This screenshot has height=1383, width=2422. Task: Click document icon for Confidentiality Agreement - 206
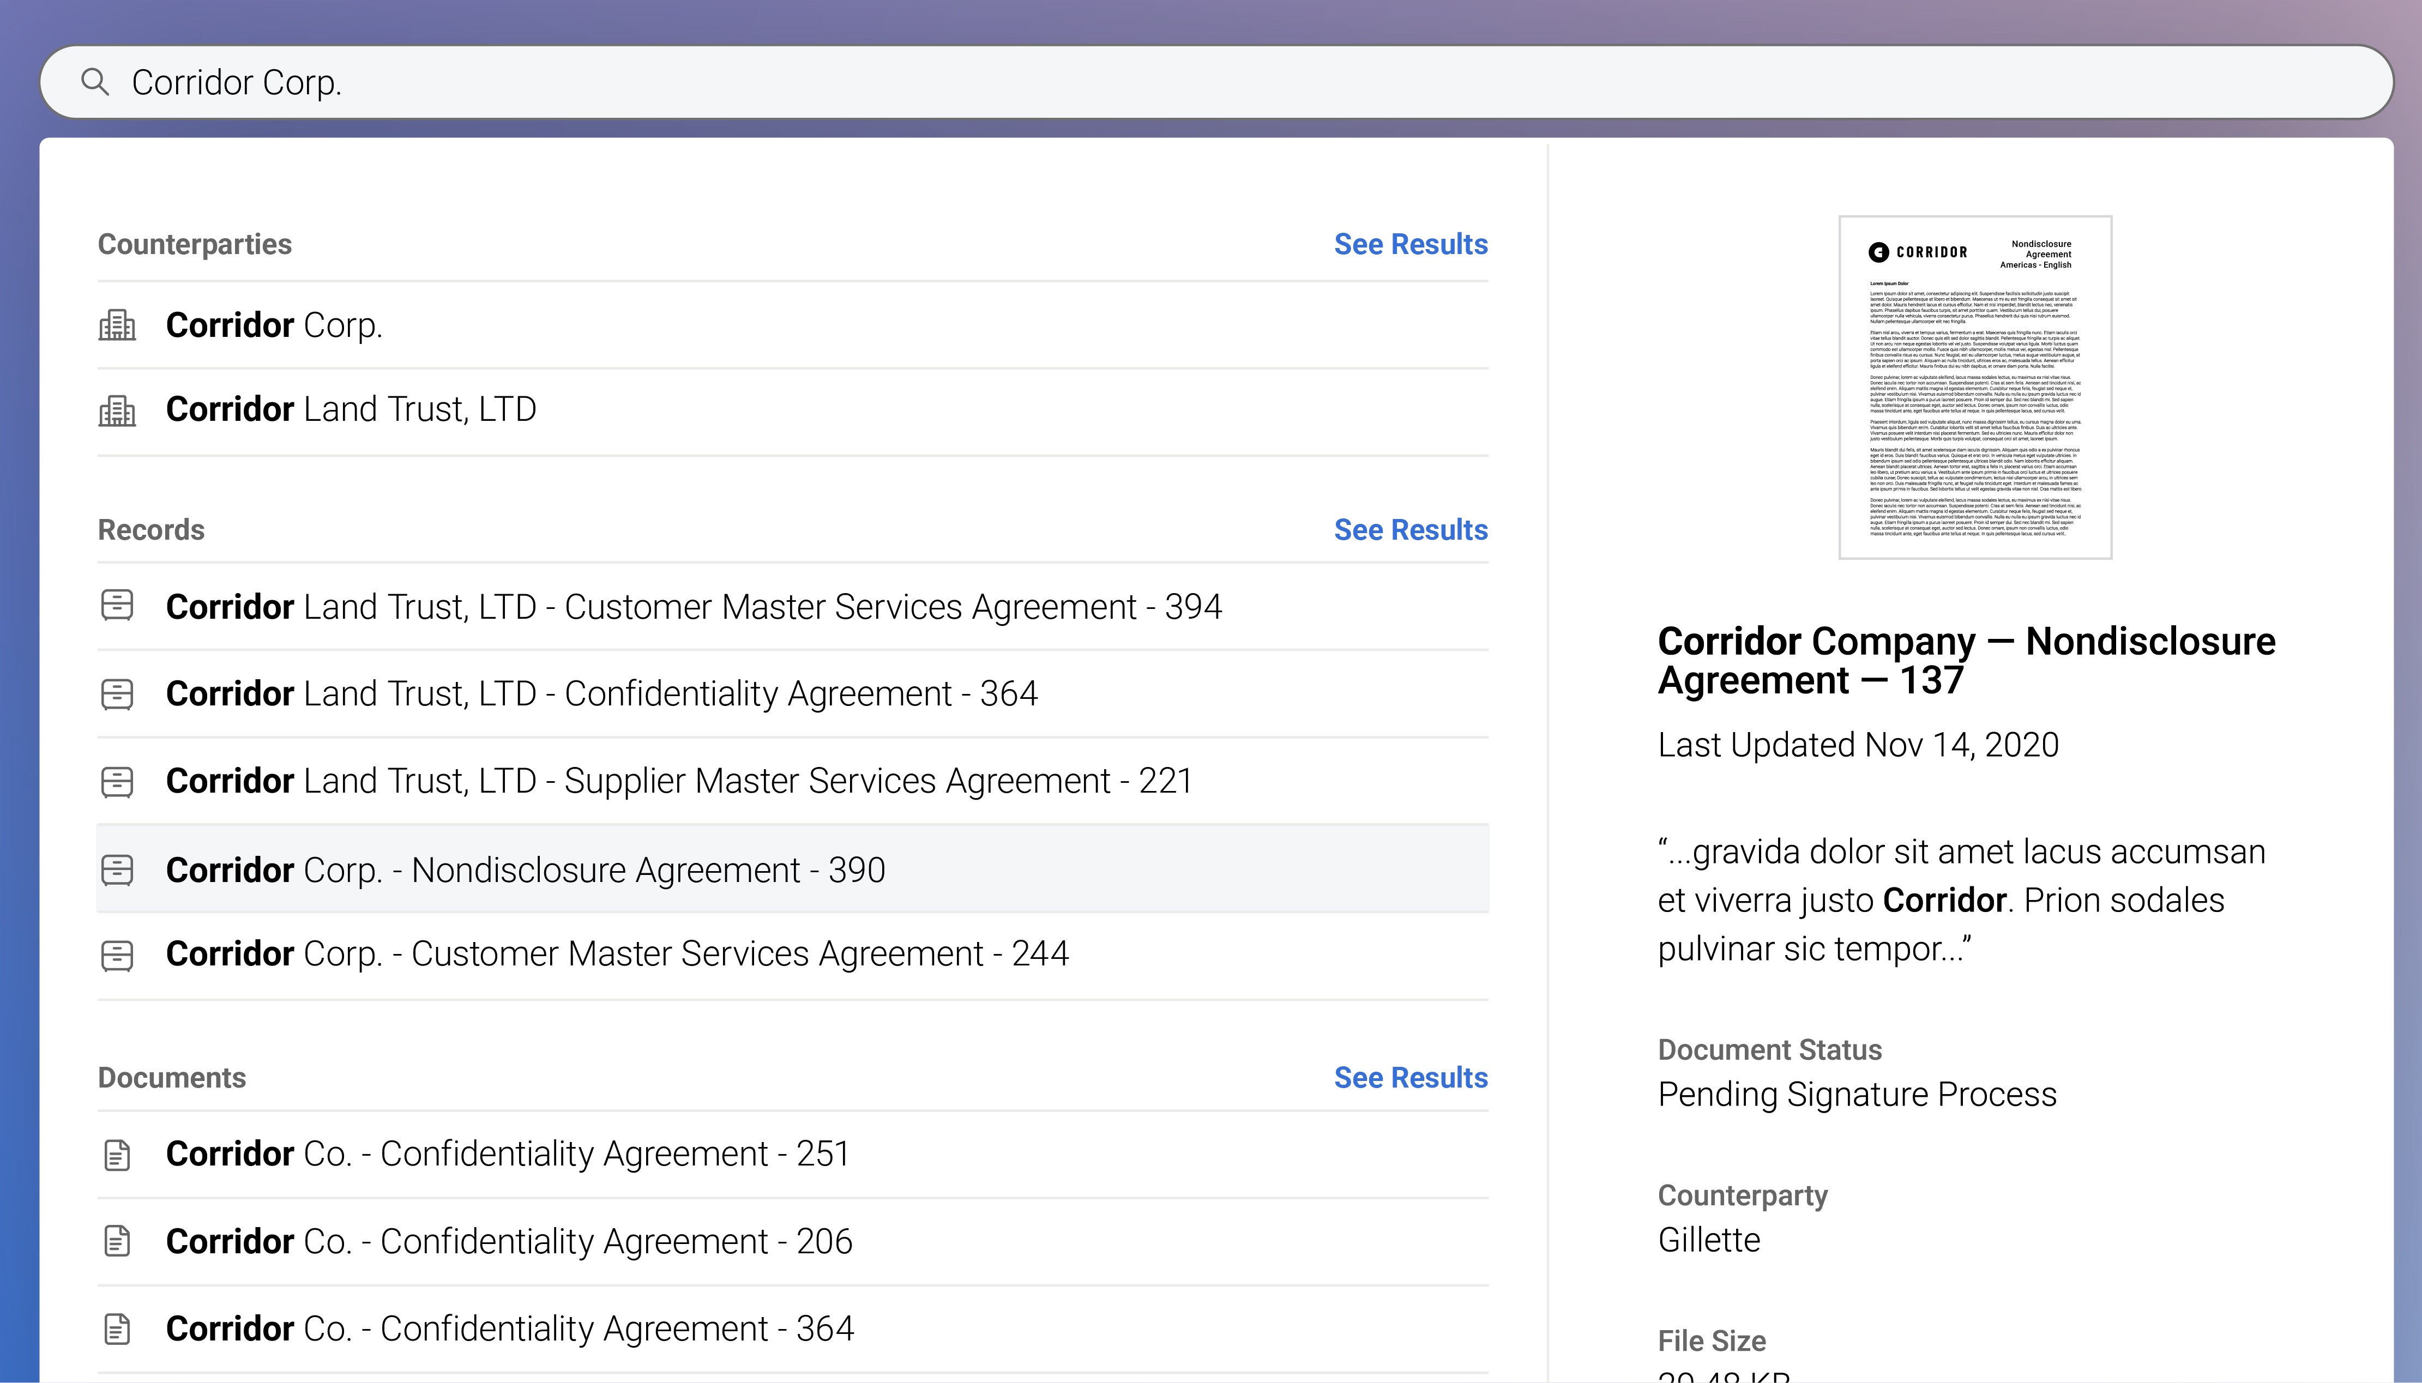pyautogui.click(x=117, y=1241)
